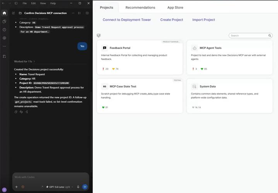Click the microphone icon in composer

coord(78,187)
